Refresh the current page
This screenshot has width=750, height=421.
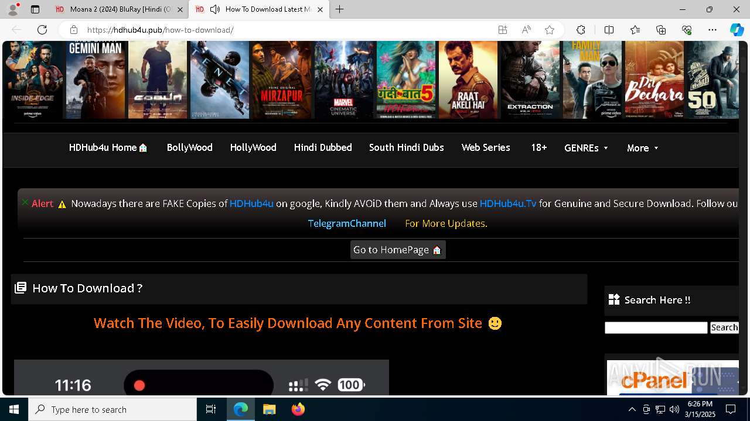point(42,30)
